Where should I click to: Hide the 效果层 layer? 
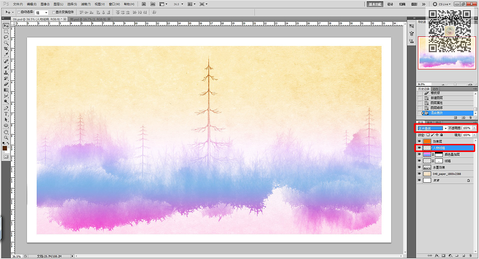point(419,141)
